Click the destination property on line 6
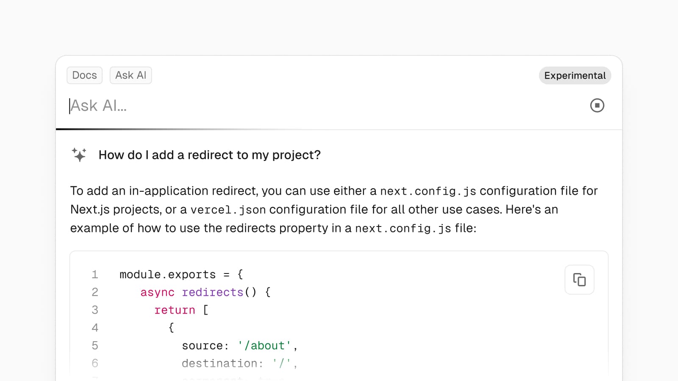Screen dimensions: 678x381 [220, 364]
